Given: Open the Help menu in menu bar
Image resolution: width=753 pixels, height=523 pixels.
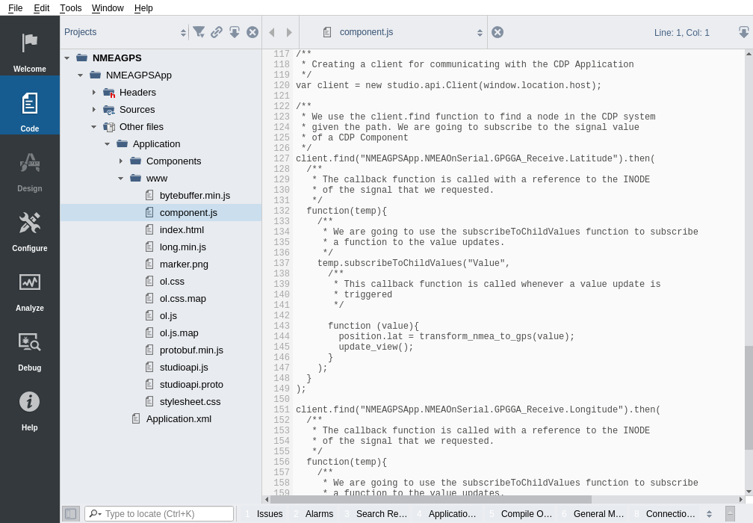Looking at the screenshot, I should 143,8.
